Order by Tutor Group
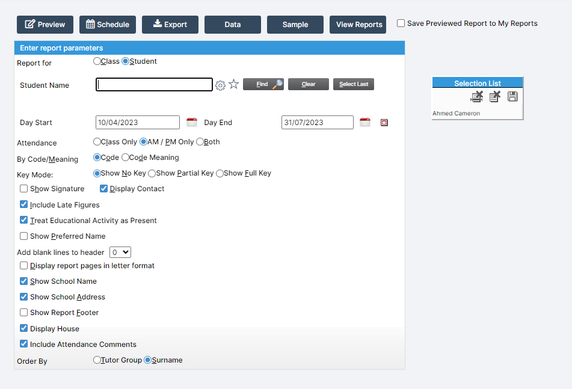Image resolution: width=572 pixels, height=389 pixels. coord(97,360)
